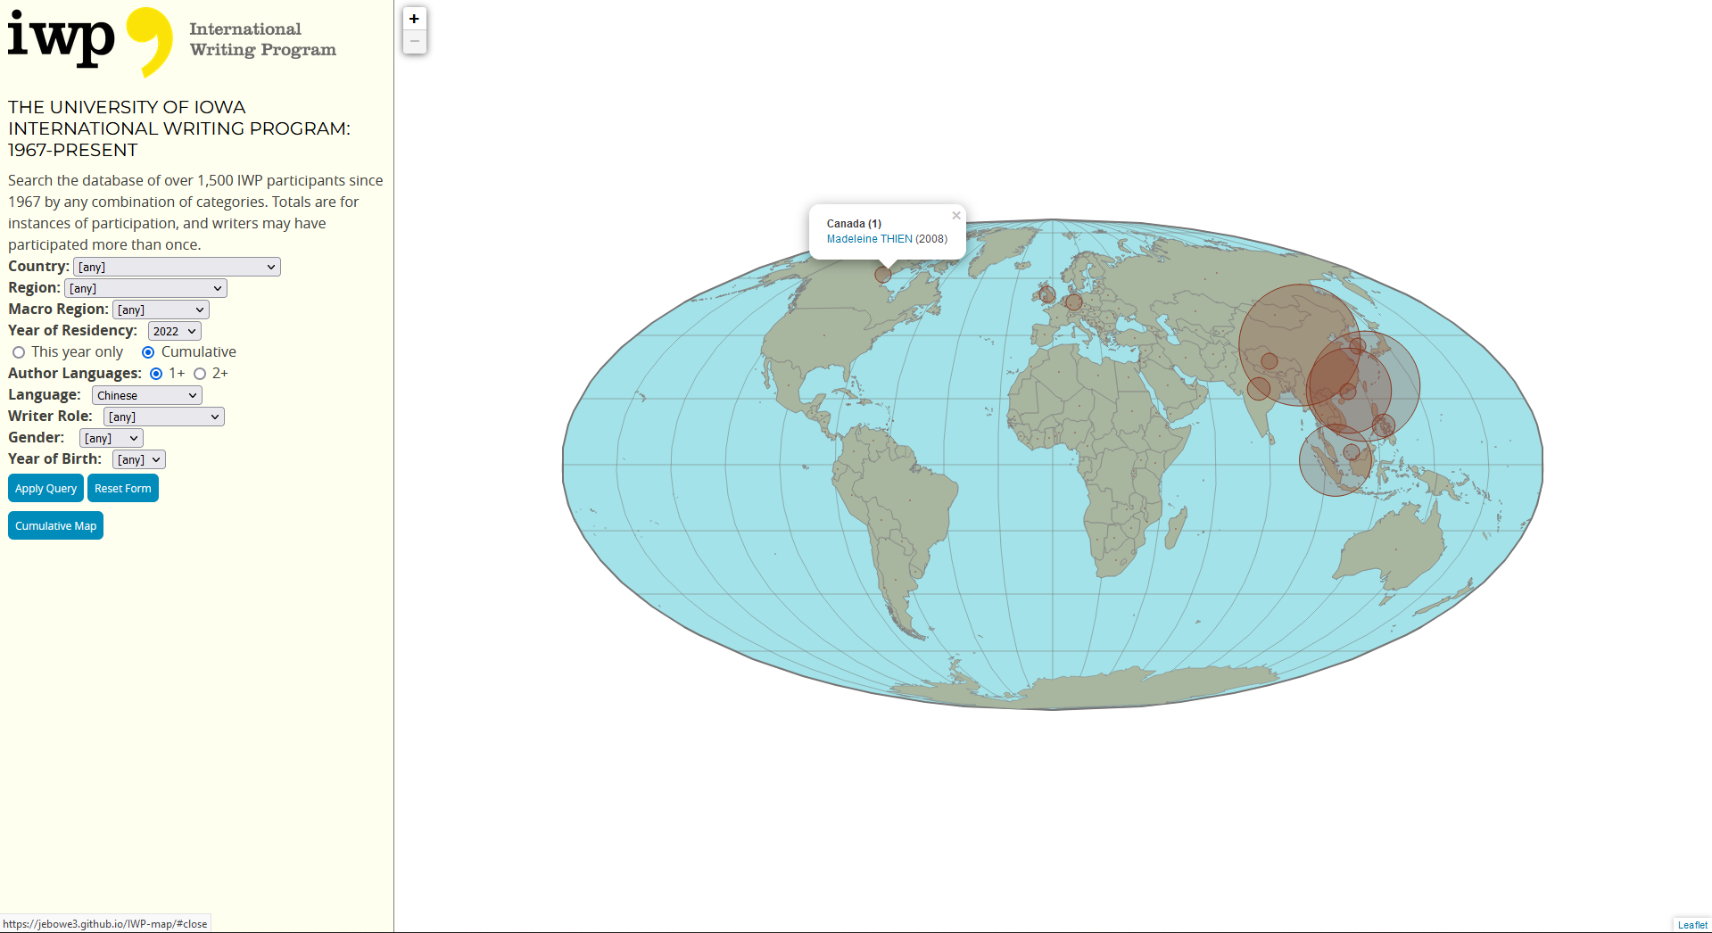Click the circle marker over Germany
The width and height of the screenshot is (1712, 933).
(1074, 302)
